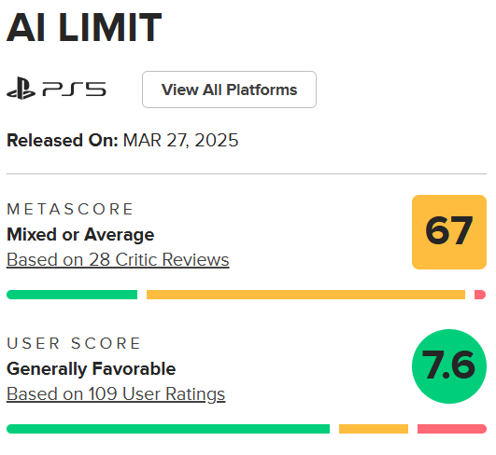The image size is (496, 455).
Task: Click the Generally Favorable rating text
Action: click(x=92, y=369)
